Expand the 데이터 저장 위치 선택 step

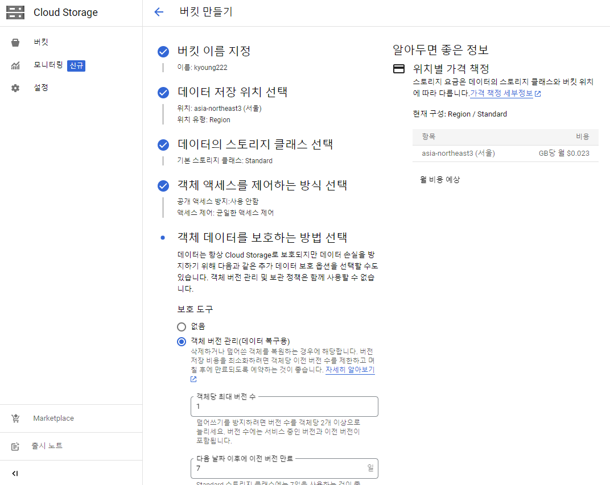(x=232, y=92)
